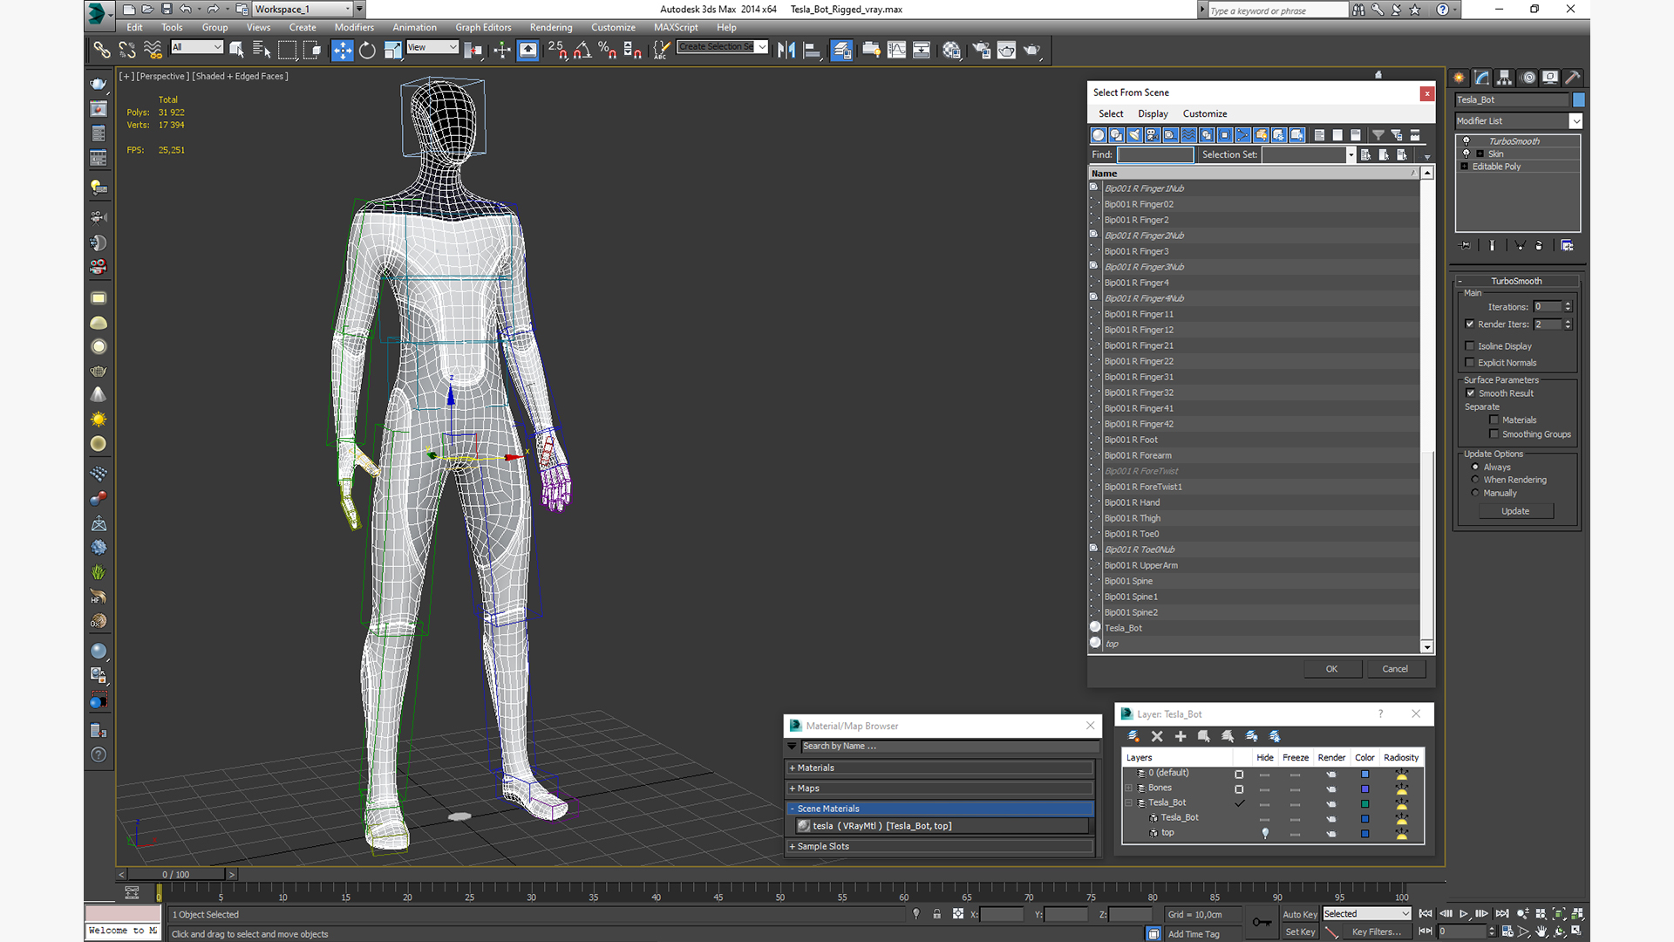Screen dimensions: 1674x942
Task: Delete layer using the X icon
Action: tap(1157, 736)
